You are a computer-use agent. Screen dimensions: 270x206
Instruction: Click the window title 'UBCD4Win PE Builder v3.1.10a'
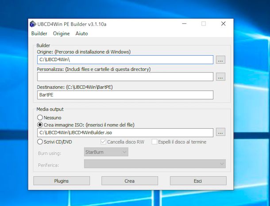[x=72, y=24]
